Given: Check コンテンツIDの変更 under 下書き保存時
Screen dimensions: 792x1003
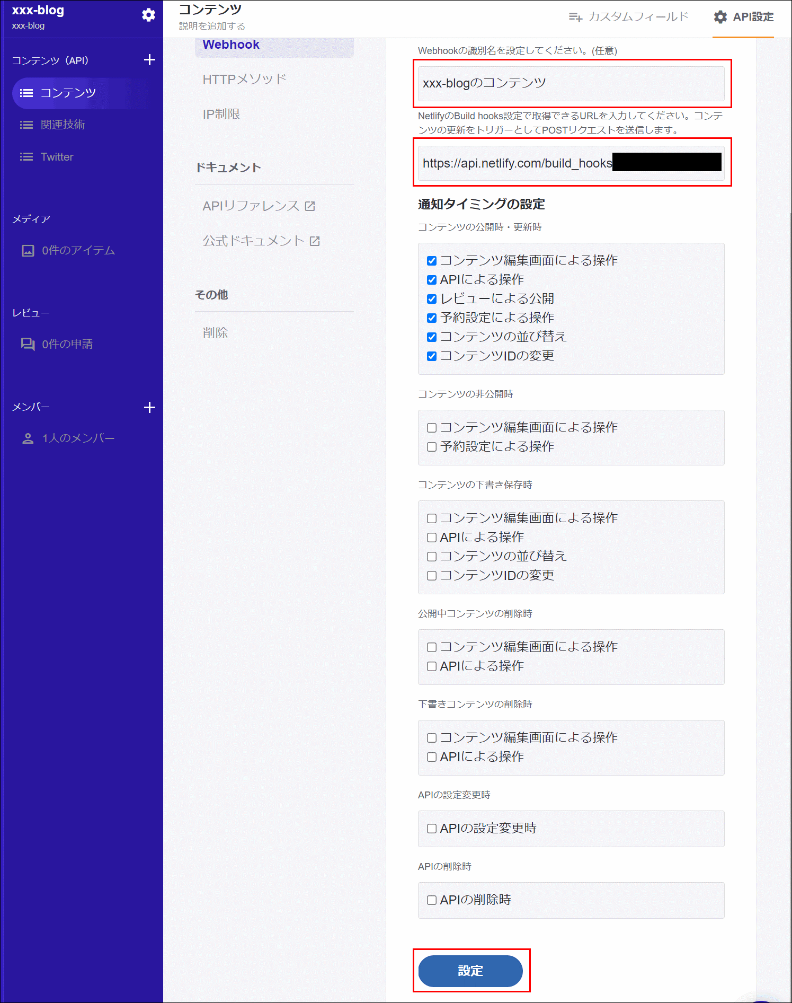Looking at the screenshot, I should (x=432, y=576).
